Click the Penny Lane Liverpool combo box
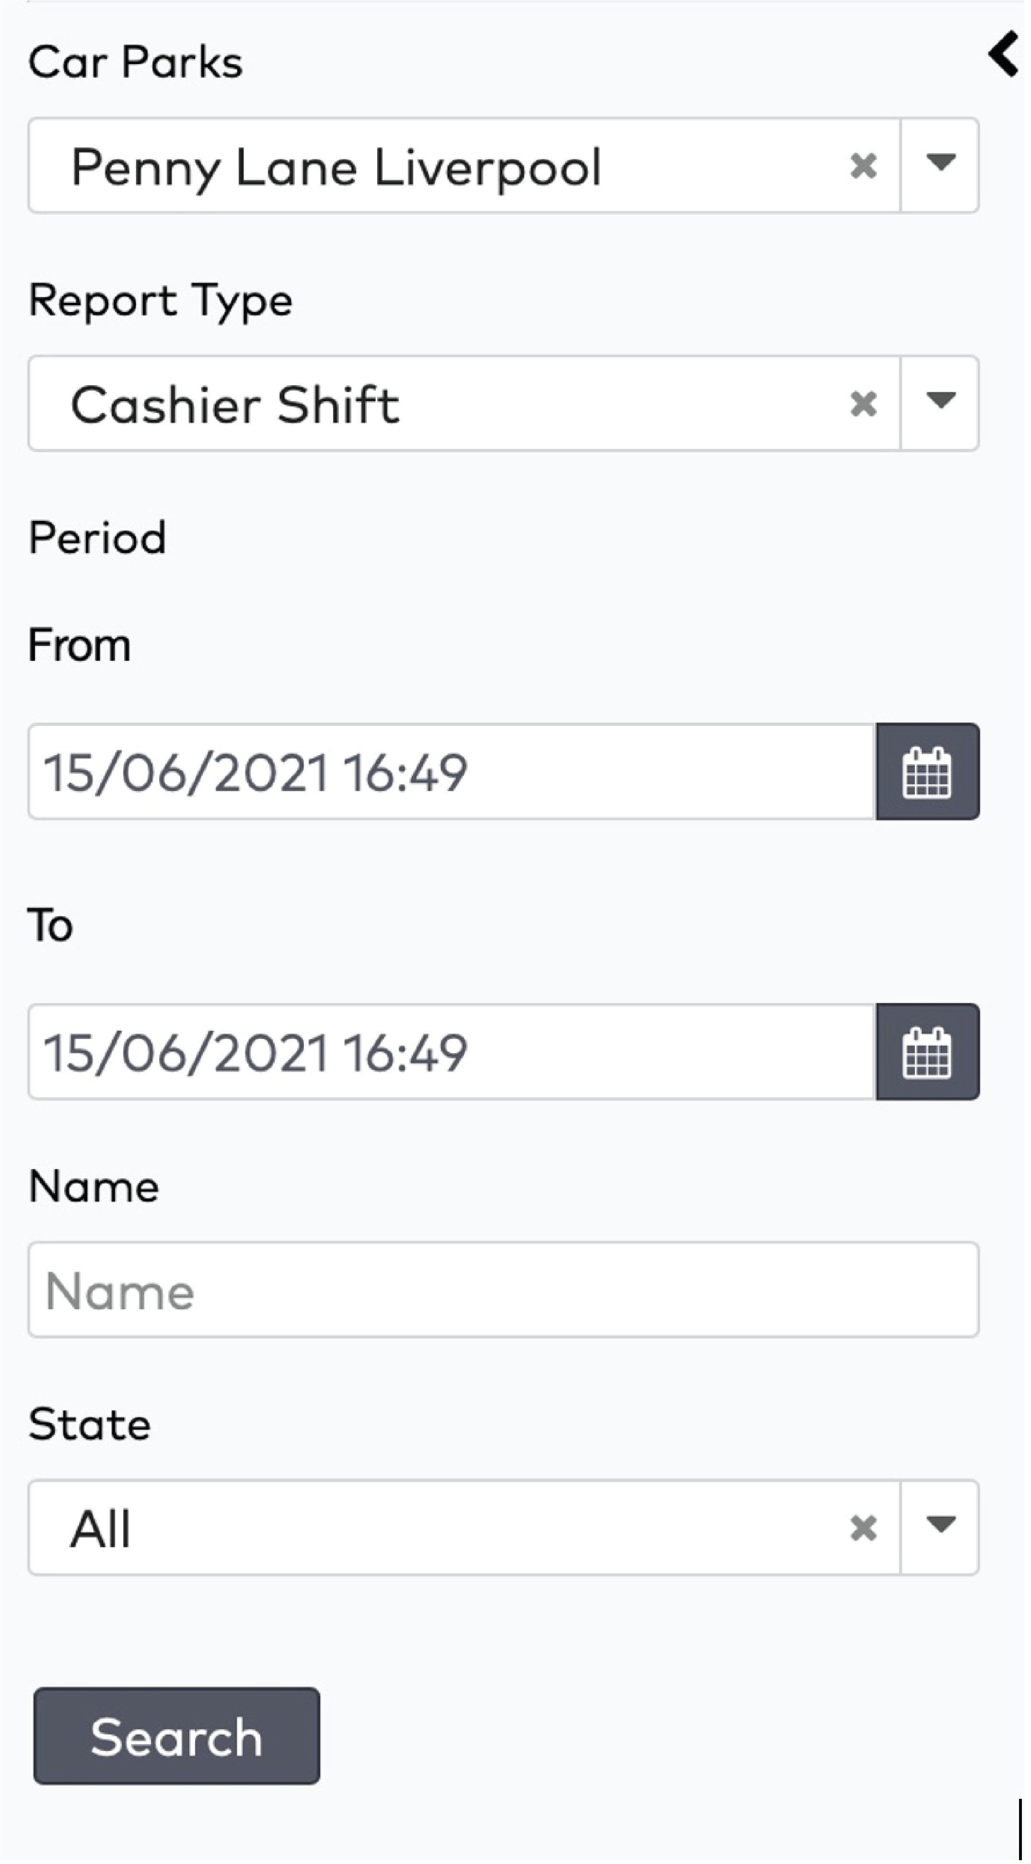 tap(434, 166)
